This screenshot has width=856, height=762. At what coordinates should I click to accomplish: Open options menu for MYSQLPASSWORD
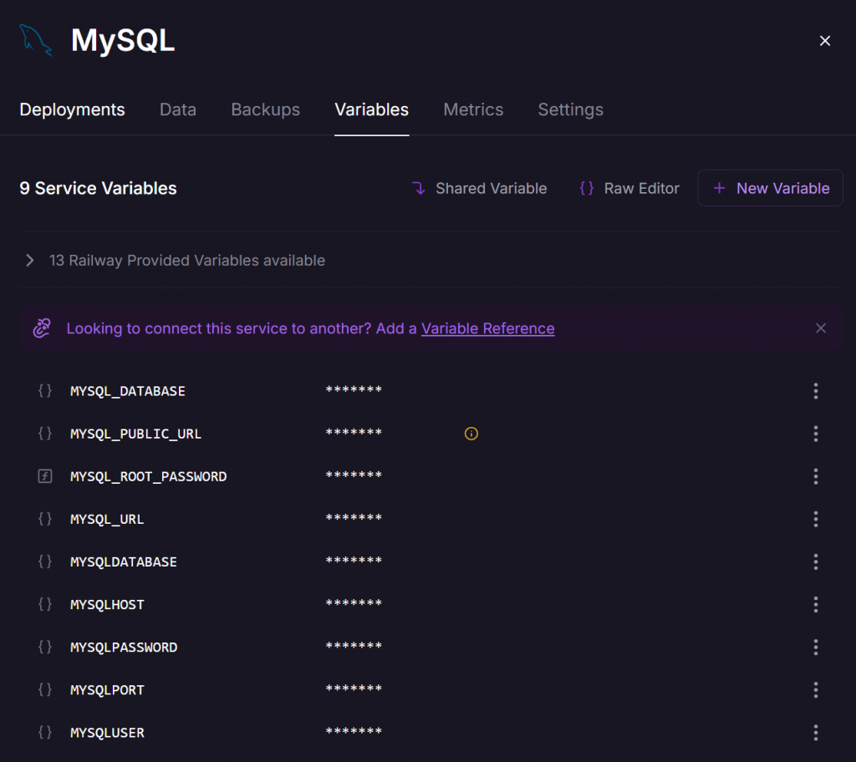click(x=816, y=647)
